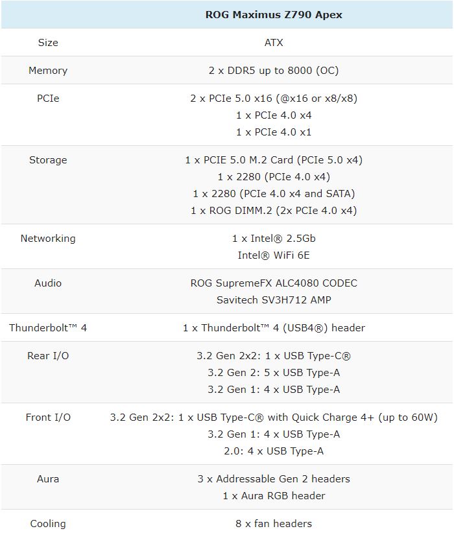Select the Storage row label
The height and width of the screenshot is (542, 454).
48,160
